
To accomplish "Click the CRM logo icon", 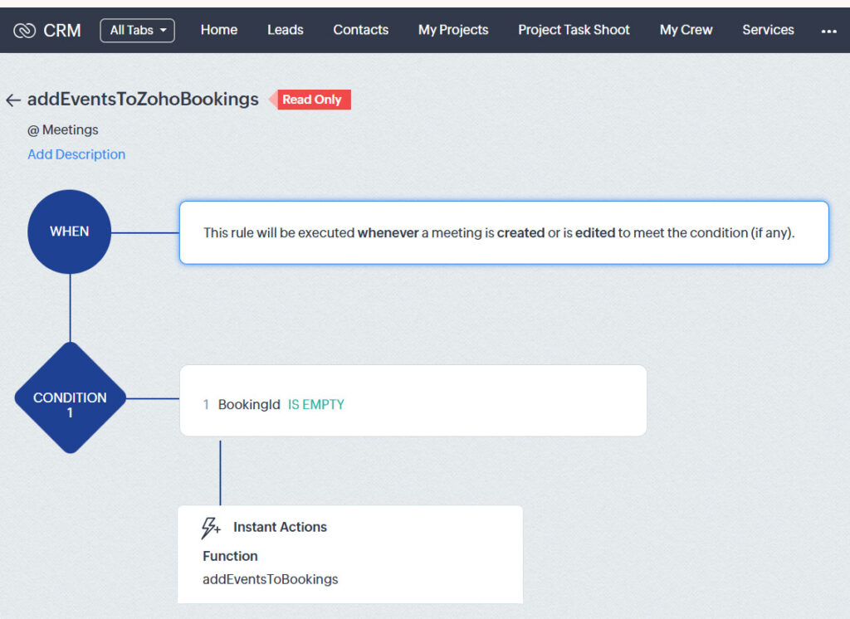I will pos(24,30).
